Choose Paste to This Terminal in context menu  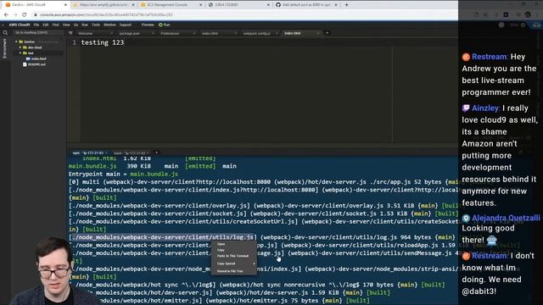coord(234,256)
